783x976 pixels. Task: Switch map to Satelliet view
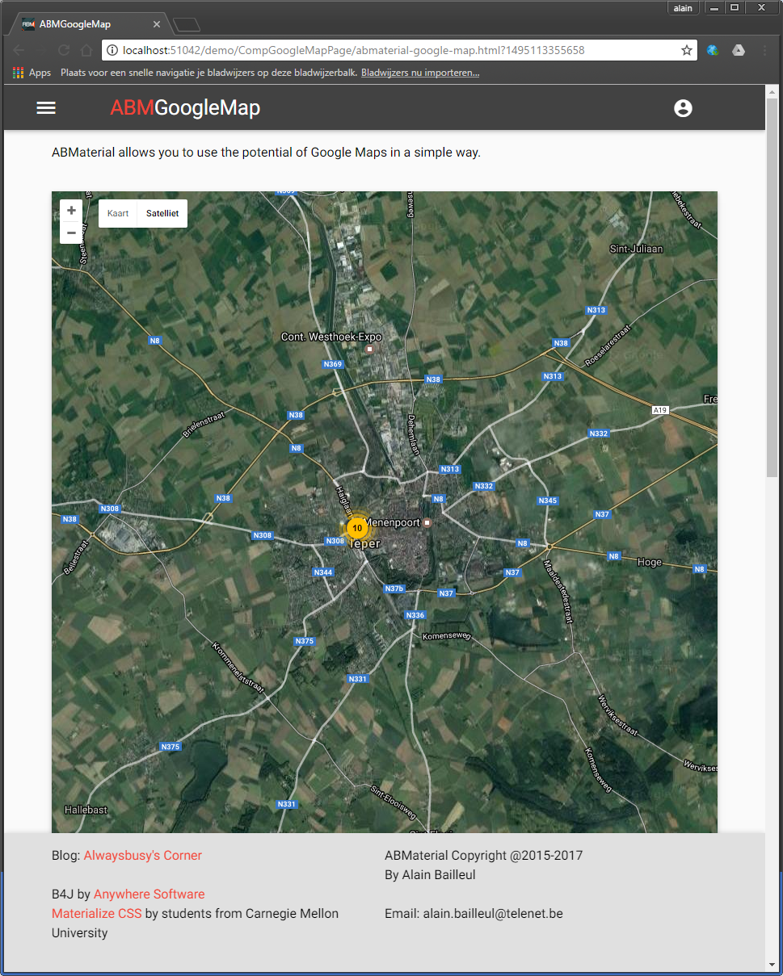[162, 214]
